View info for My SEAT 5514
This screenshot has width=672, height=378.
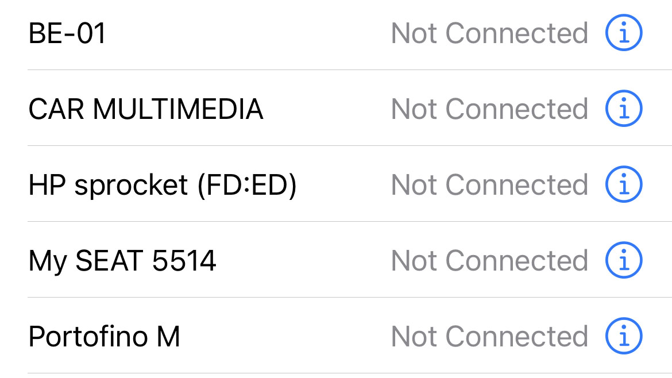point(624,261)
